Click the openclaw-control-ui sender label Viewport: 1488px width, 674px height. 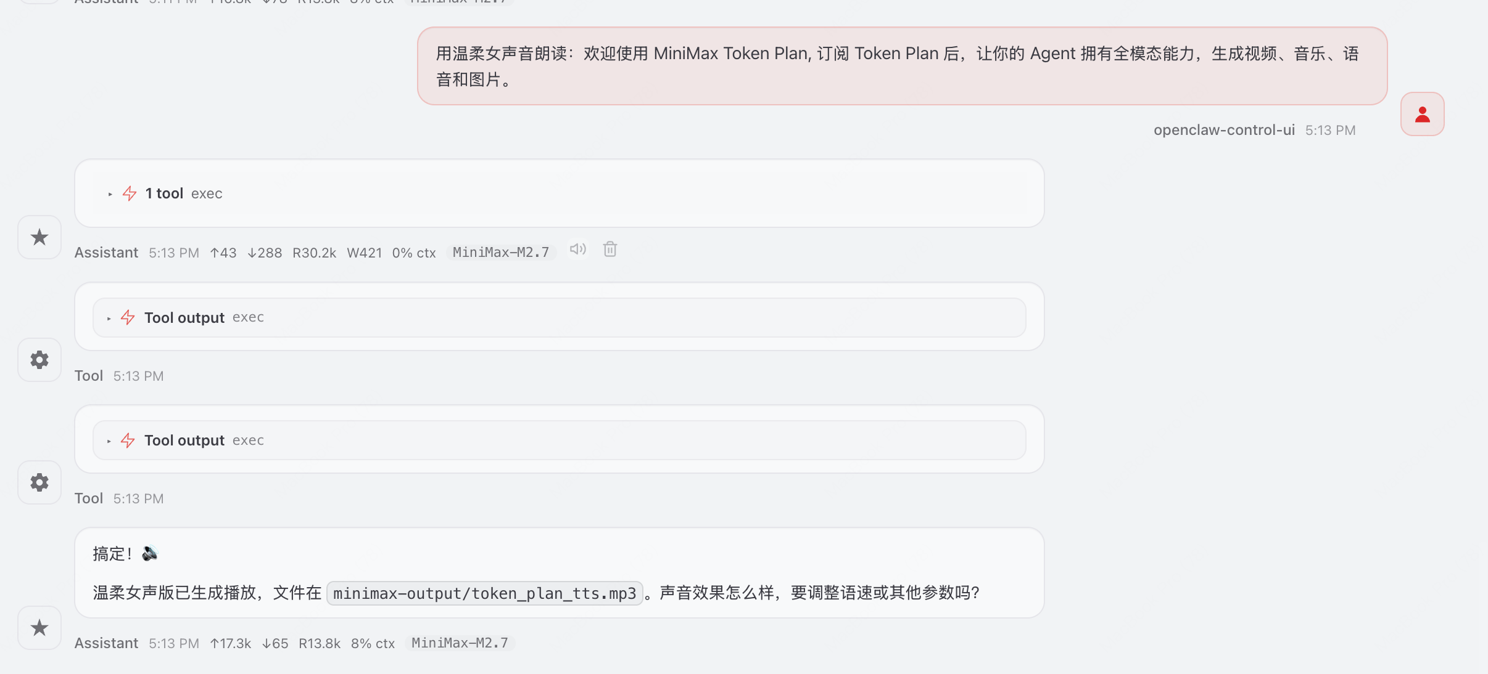click(1224, 130)
